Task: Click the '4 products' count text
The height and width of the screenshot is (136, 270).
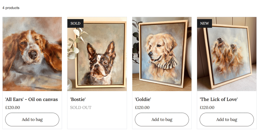Action: click(11, 8)
